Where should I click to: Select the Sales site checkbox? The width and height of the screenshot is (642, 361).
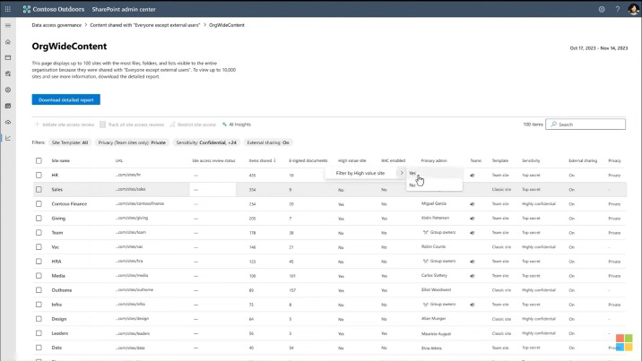[39, 189]
